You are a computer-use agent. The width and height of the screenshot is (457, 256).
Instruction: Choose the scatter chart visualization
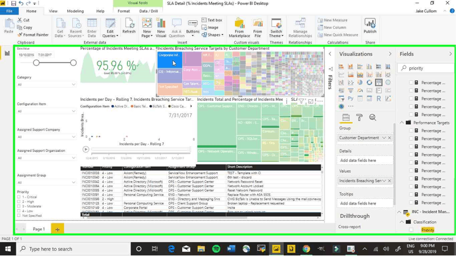coord(350,83)
